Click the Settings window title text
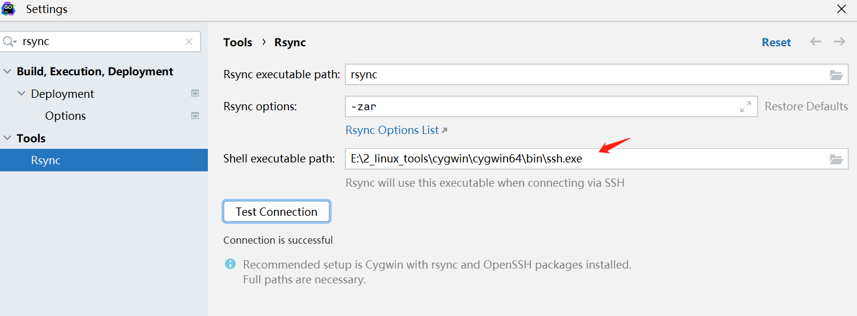Screen dimensions: 857x316 click(47, 9)
